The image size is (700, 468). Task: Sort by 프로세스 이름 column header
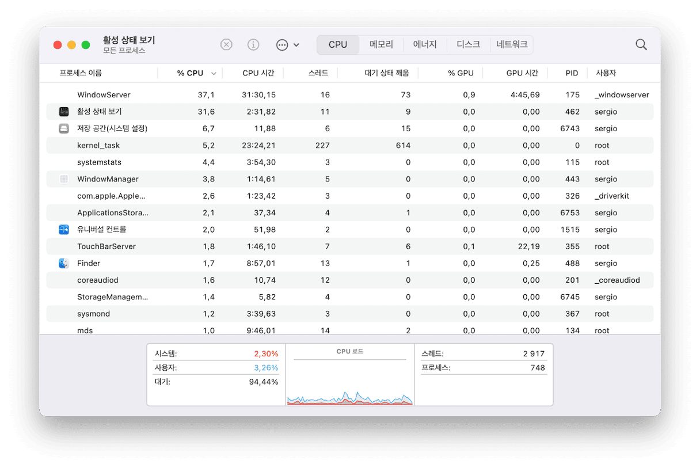[x=81, y=73]
